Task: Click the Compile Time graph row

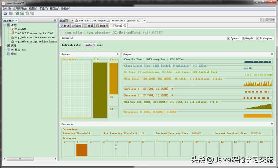Action: [x=198, y=61]
